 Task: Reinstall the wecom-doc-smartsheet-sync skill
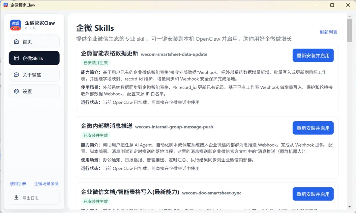point(313,194)
